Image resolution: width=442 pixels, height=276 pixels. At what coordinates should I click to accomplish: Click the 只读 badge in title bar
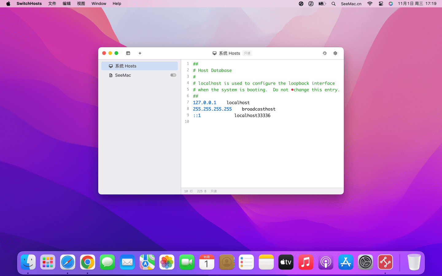click(247, 53)
